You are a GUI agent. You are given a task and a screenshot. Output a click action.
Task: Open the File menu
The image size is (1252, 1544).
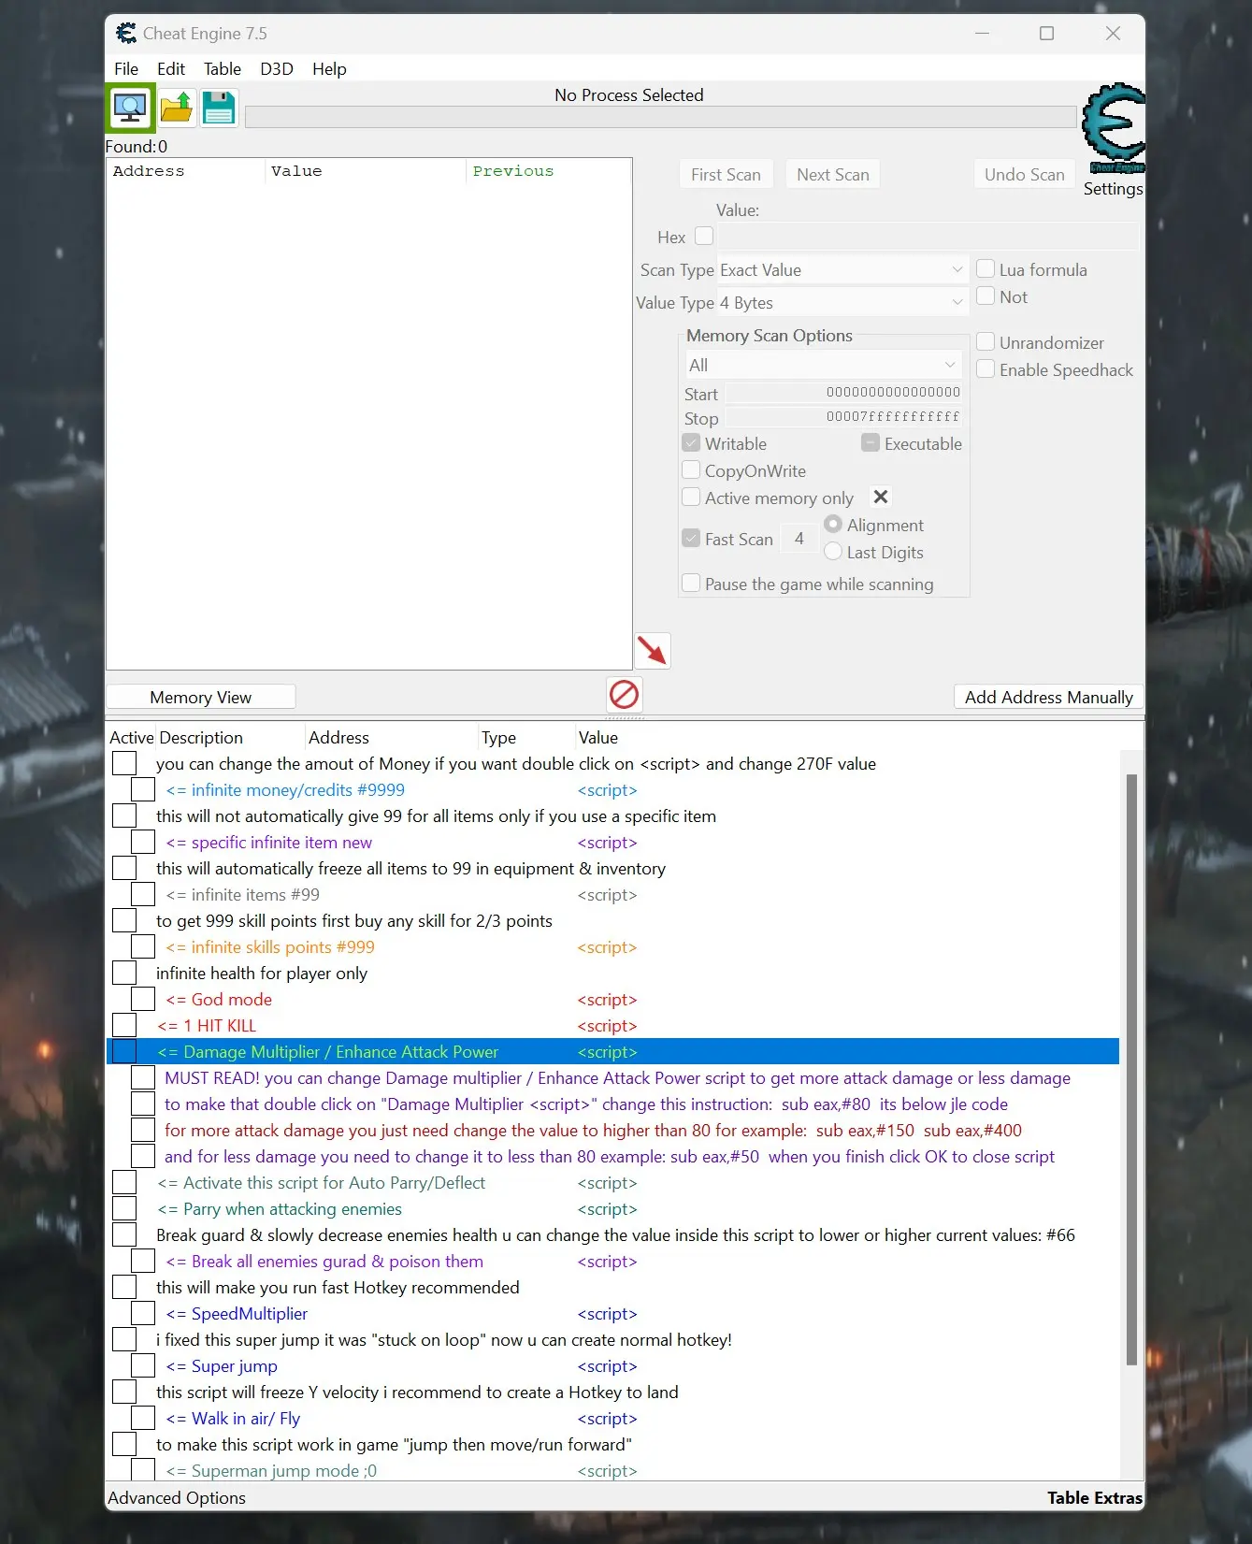click(x=126, y=69)
